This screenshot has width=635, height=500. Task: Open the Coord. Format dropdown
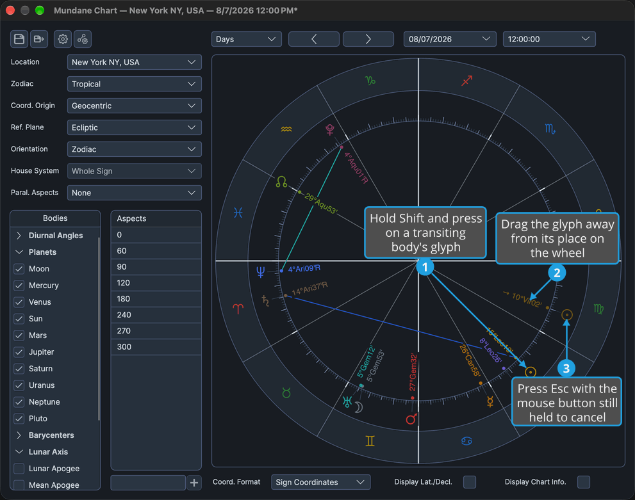coord(321,482)
